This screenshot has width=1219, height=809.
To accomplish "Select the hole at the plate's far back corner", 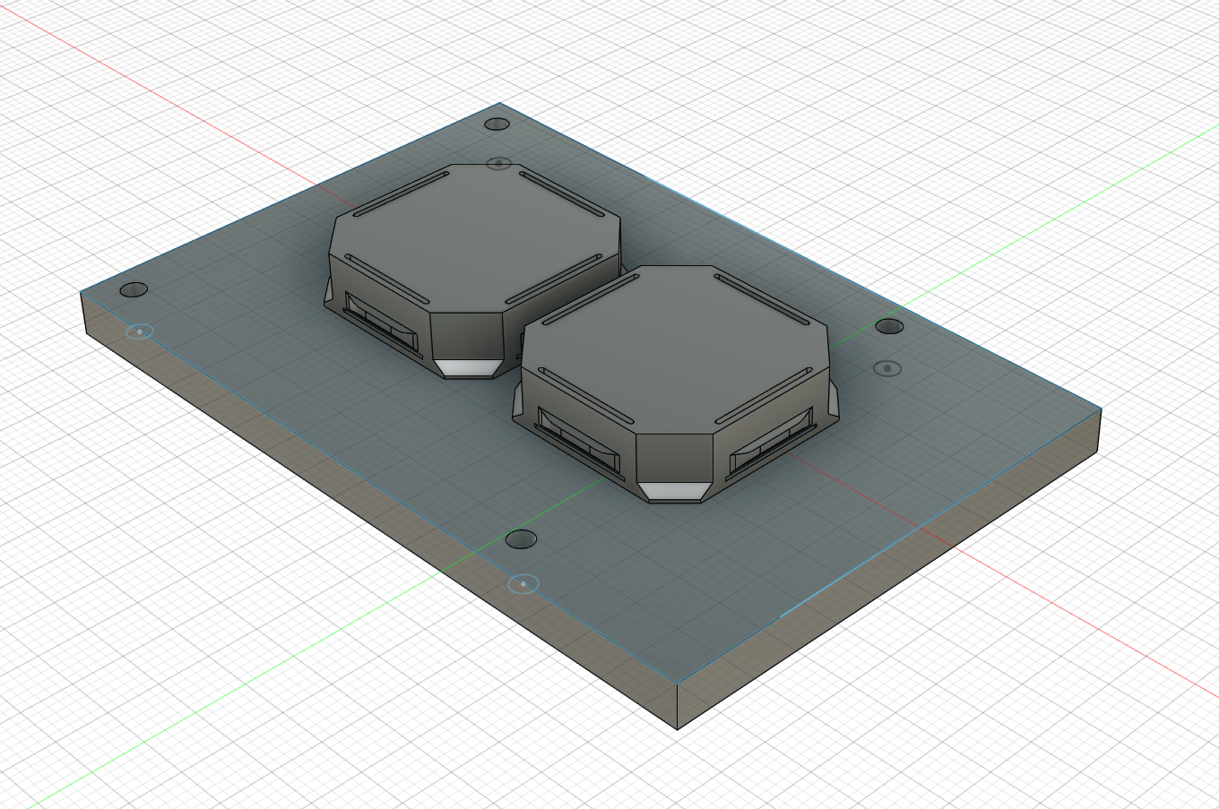I will tap(496, 125).
